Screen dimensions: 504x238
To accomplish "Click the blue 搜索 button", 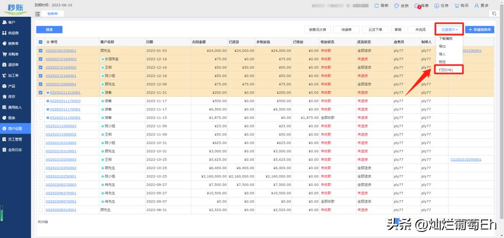I will [49, 29].
